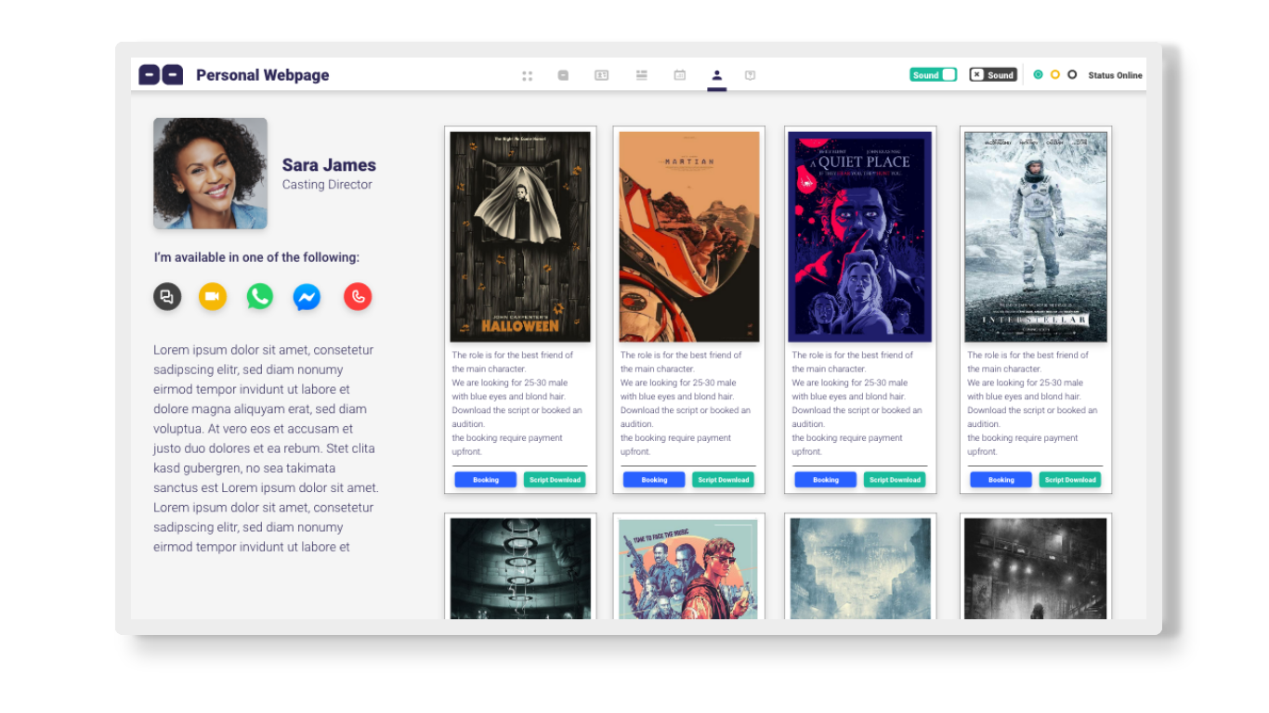
Task: Click Script Download under A Quiet Place
Action: click(896, 480)
